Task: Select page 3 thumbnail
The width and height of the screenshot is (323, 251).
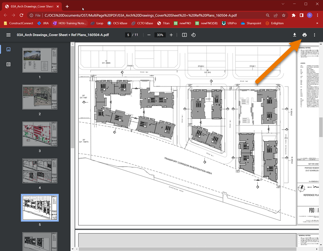Action: click(x=40, y=134)
